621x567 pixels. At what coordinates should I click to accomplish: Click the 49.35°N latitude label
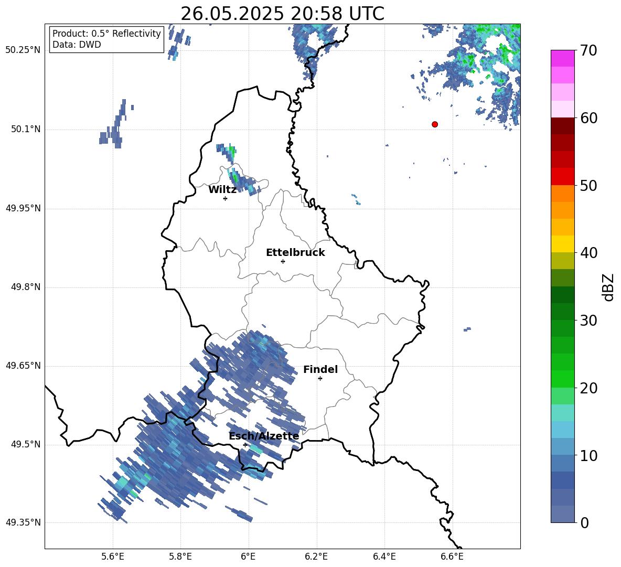(23, 522)
